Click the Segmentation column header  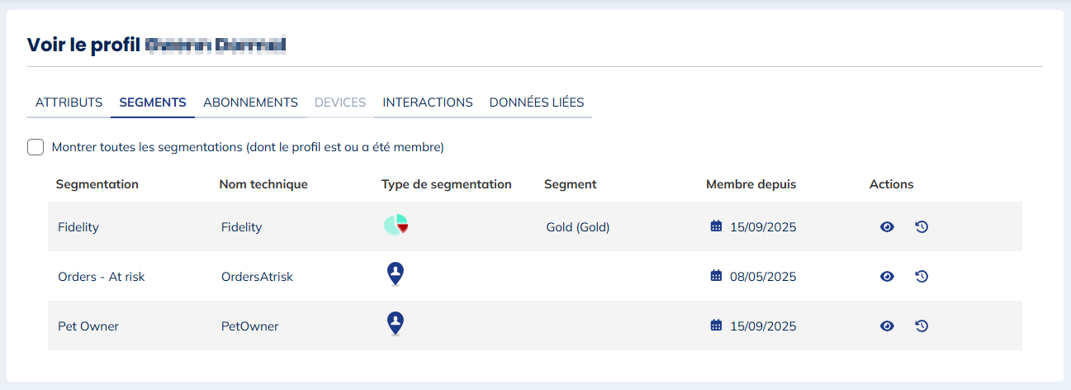97,184
